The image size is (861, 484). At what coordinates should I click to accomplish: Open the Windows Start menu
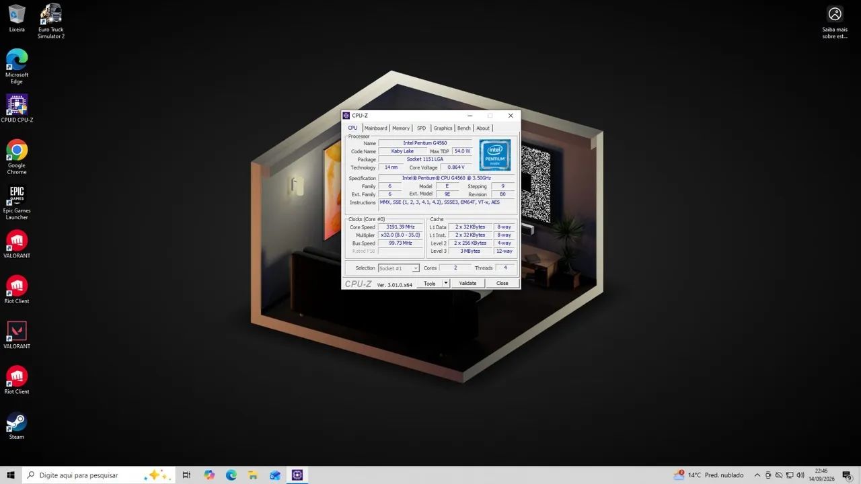[11, 475]
